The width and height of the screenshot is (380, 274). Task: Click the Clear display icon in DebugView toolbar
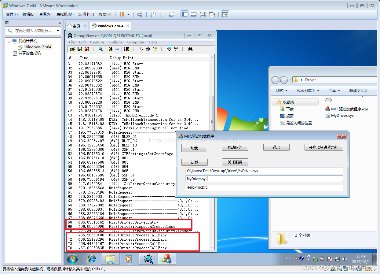(87, 49)
